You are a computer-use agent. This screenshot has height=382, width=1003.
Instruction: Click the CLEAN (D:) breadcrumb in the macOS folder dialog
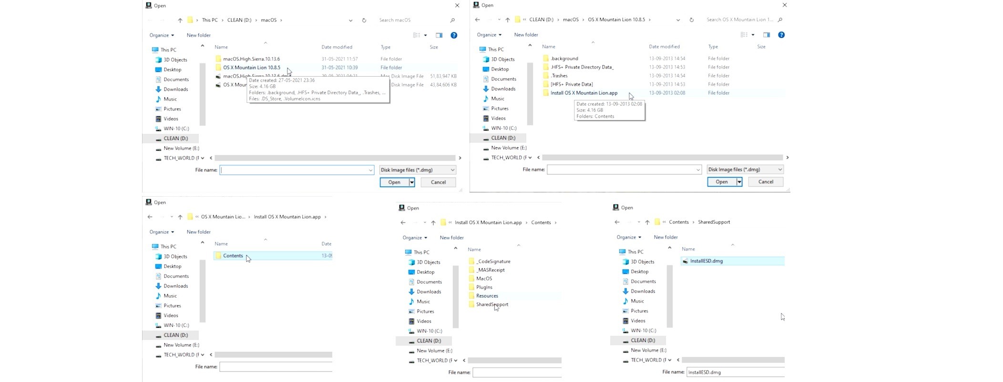pyautogui.click(x=239, y=20)
